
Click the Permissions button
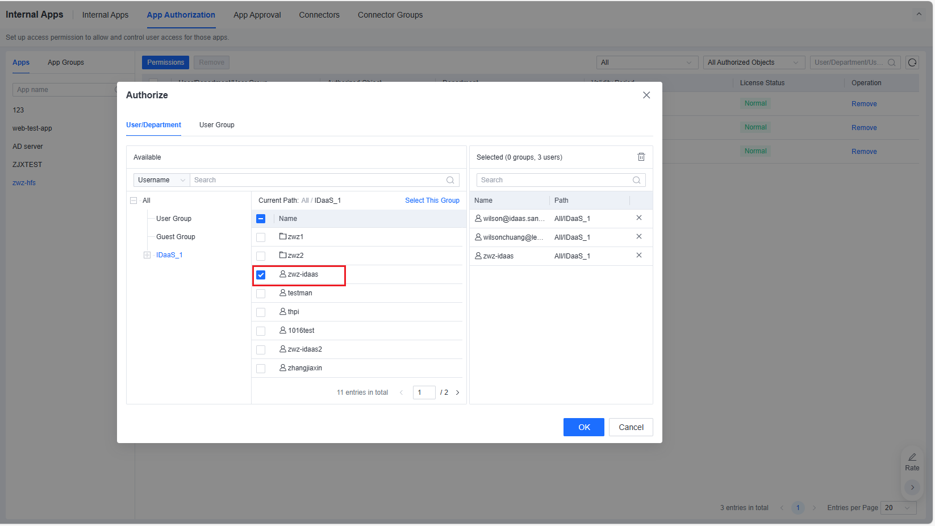(x=166, y=62)
